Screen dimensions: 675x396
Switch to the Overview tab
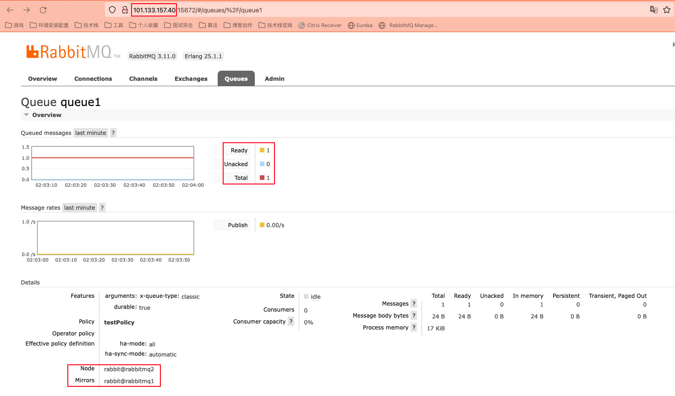[43, 78]
